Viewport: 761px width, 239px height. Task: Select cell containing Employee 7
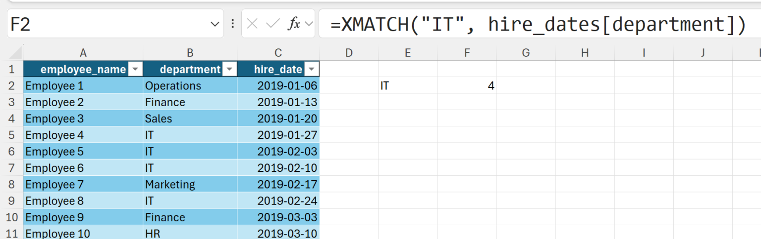[x=83, y=184]
